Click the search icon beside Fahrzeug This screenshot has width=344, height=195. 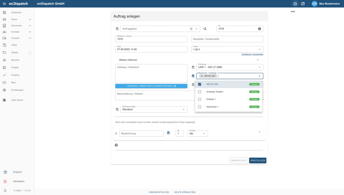pos(193,67)
